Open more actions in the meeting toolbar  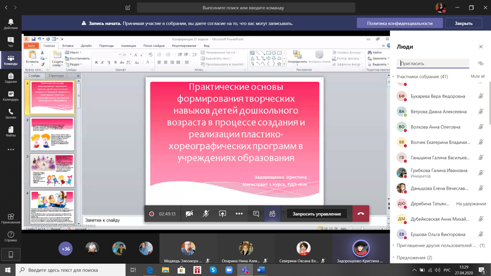[239, 214]
